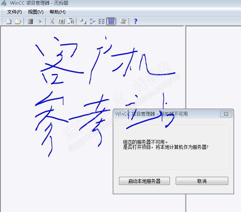
Task: Open the 帮助(H) menu
Action: 58,12
